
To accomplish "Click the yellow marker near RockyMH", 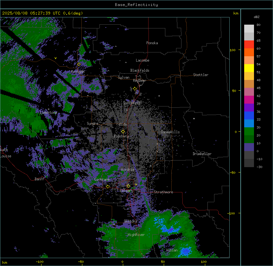I will 79,64.
